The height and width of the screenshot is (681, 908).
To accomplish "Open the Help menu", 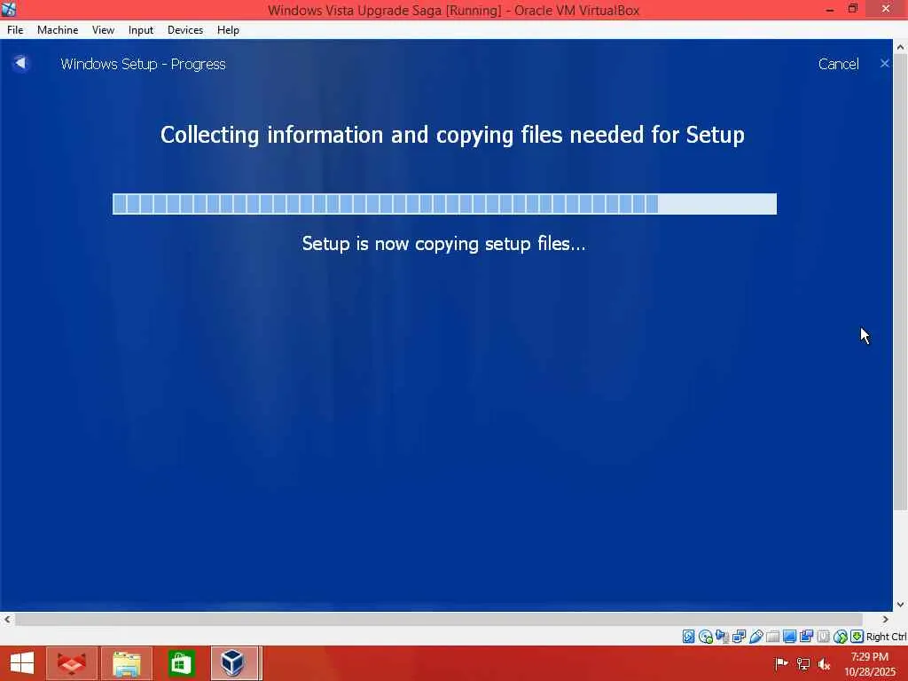I will [228, 30].
